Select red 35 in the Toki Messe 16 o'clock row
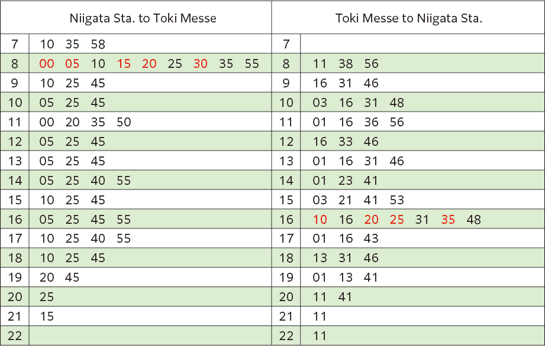The image size is (545, 346). [x=448, y=220]
